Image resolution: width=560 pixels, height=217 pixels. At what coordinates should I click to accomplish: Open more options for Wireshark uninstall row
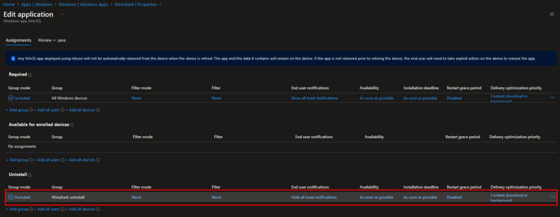552,197
